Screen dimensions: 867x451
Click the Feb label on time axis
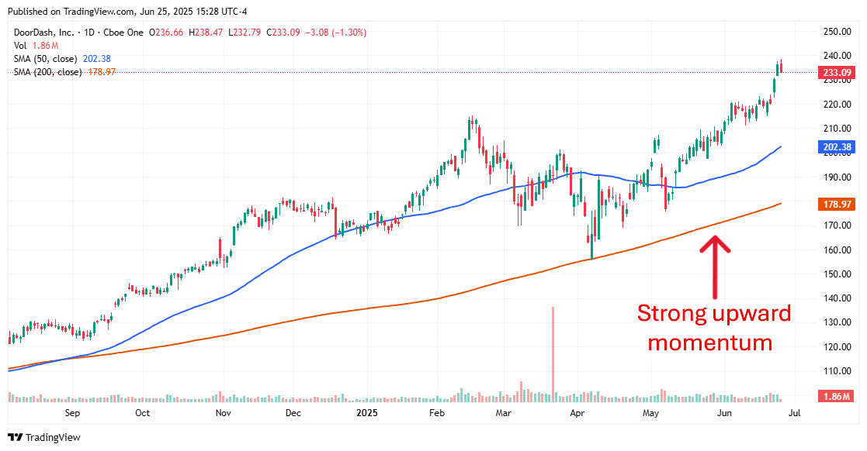[437, 413]
